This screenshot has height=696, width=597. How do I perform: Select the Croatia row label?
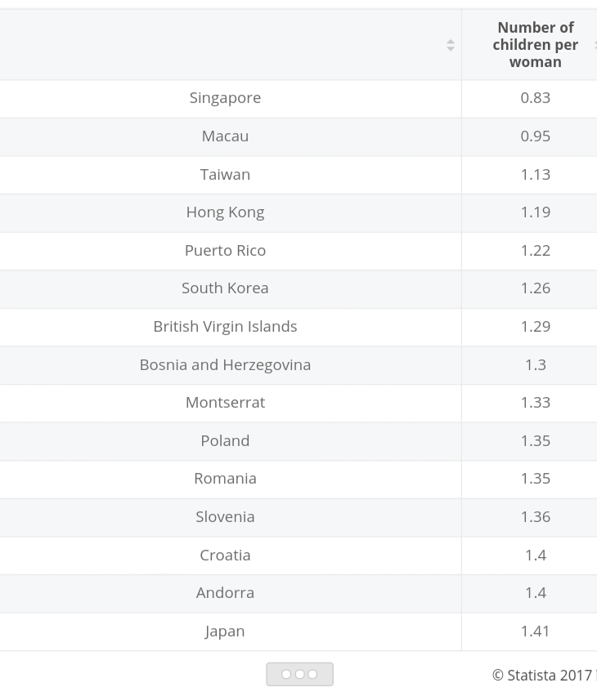tap(225, 555)
